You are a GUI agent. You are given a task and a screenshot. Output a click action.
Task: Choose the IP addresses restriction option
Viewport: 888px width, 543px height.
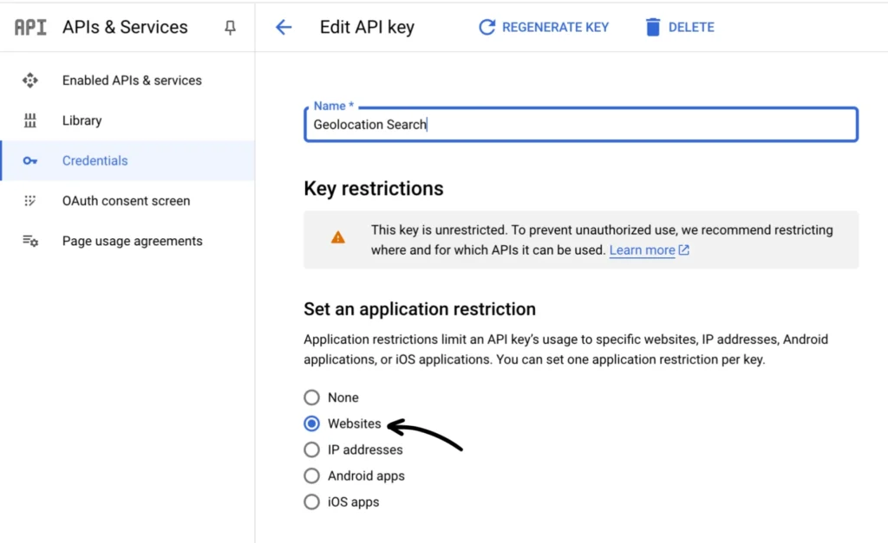coord(311,449)
